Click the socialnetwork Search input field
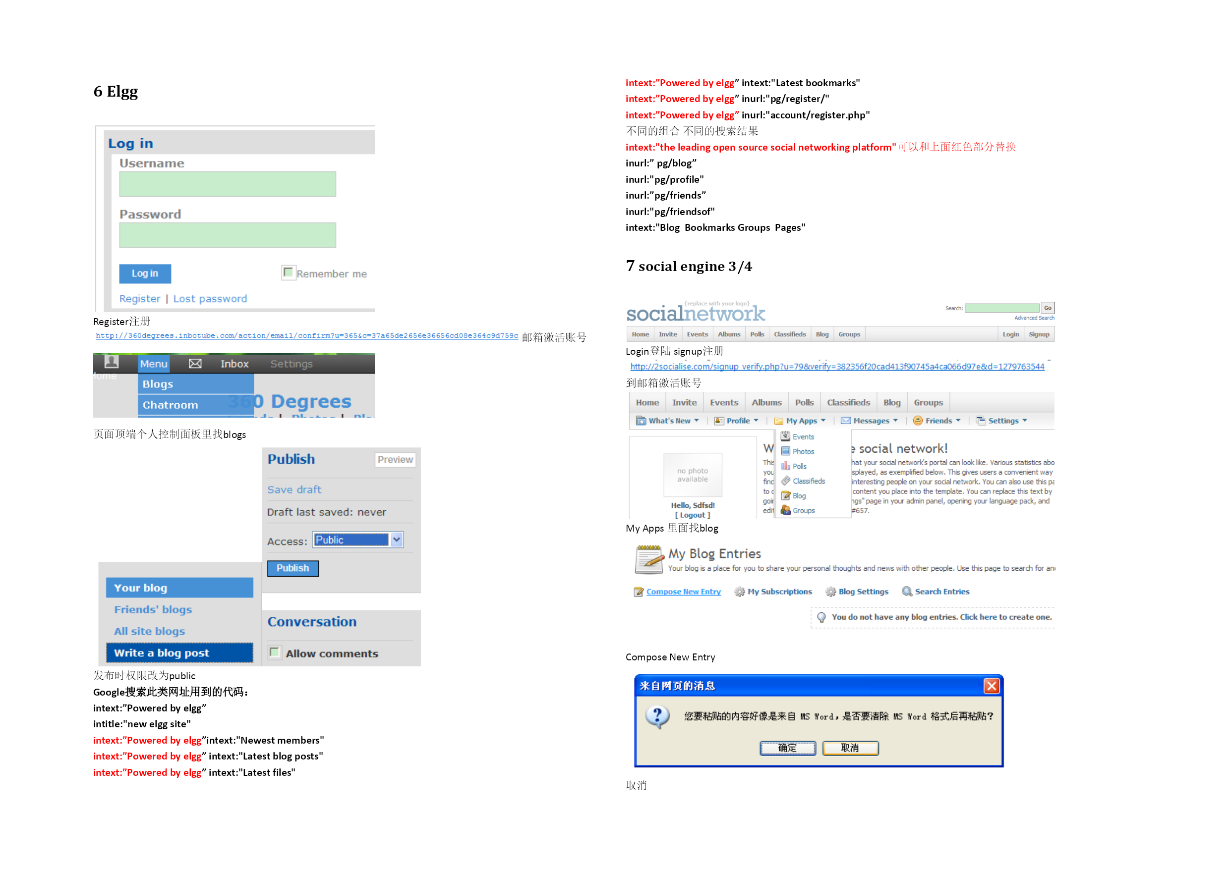Viewport: 1230px width, 869px height. point(1002,308)
